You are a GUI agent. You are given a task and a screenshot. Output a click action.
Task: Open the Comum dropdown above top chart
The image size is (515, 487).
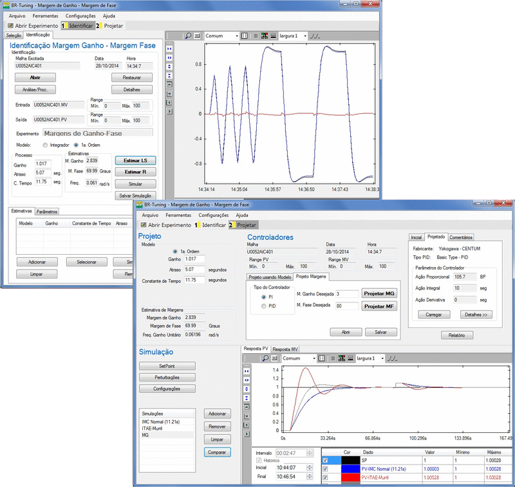[x=222, y=36]
